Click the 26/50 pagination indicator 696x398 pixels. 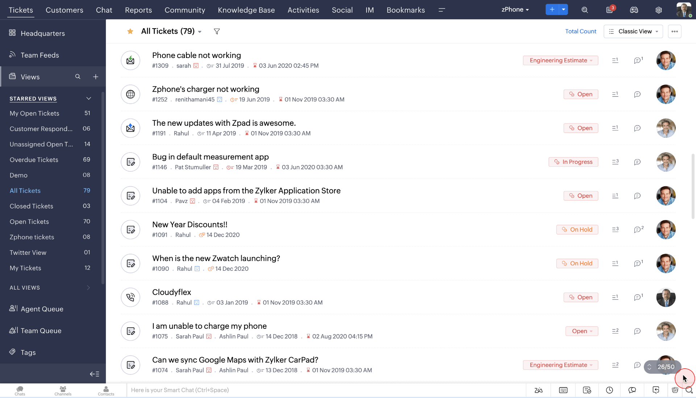click(x=666, y=366)
